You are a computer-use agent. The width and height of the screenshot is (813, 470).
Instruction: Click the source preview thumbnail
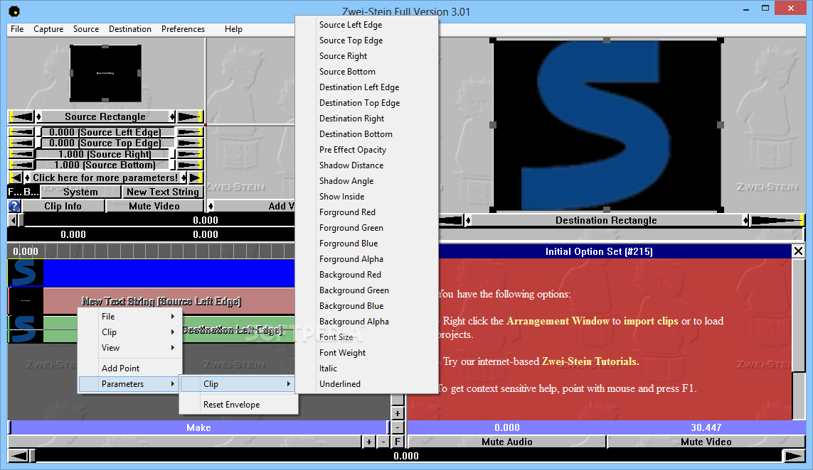click(x=105, y=74)
